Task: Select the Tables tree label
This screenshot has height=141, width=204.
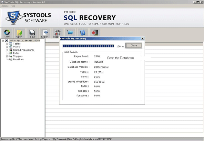Action: pos(17,44)
